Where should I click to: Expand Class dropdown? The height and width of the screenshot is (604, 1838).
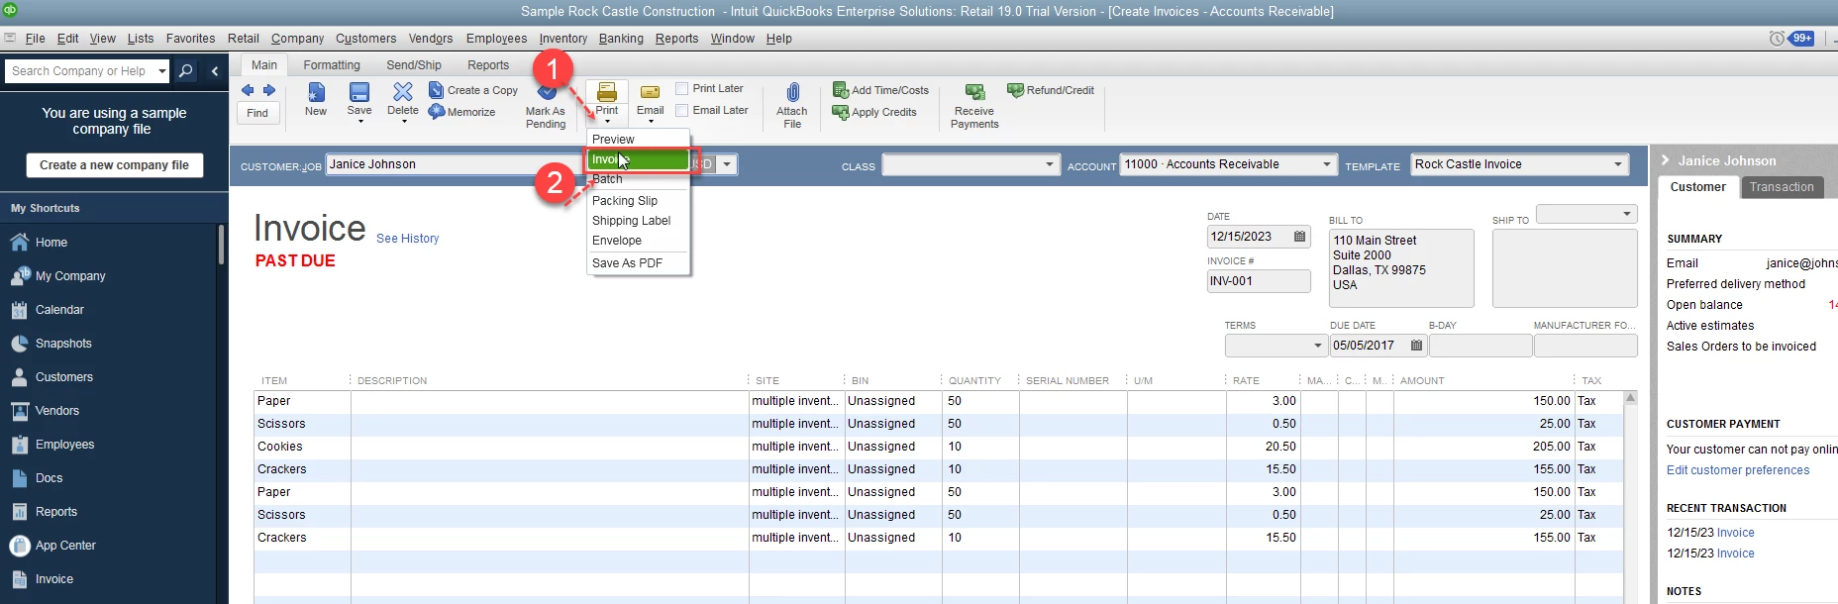coord(1050,164)
